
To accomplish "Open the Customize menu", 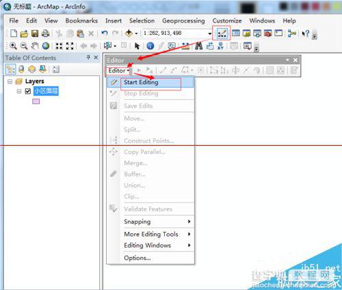I will [227, 21].
